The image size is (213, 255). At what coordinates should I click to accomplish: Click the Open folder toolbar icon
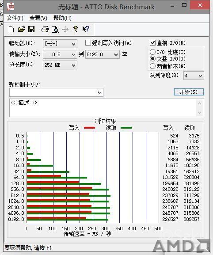21,30
